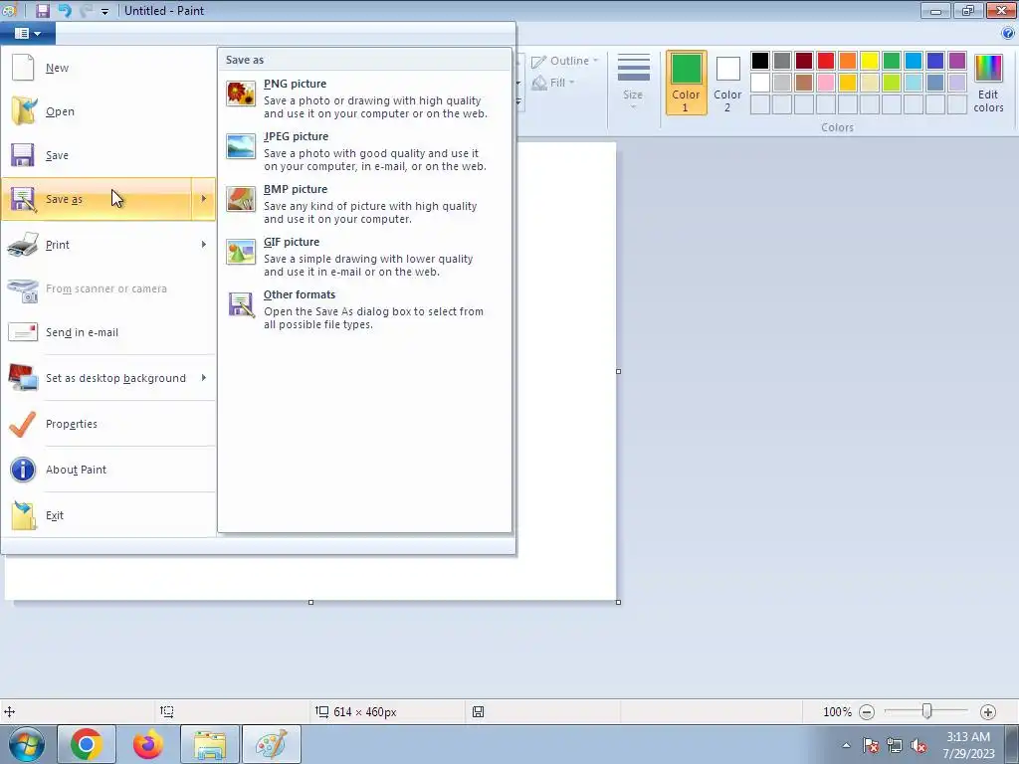
Task: Open the Outline dropdown
Action: point(565,61)
